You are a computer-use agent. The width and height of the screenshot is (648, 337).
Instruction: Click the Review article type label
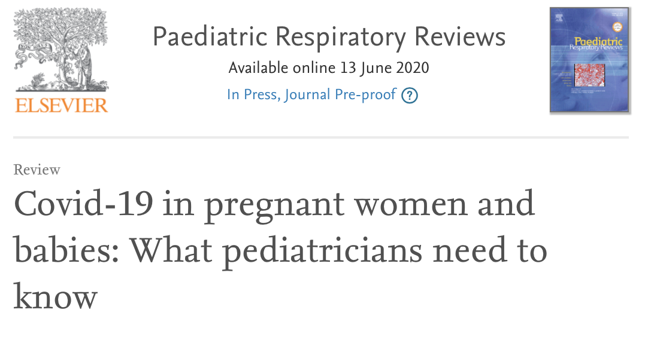[37, 170]
